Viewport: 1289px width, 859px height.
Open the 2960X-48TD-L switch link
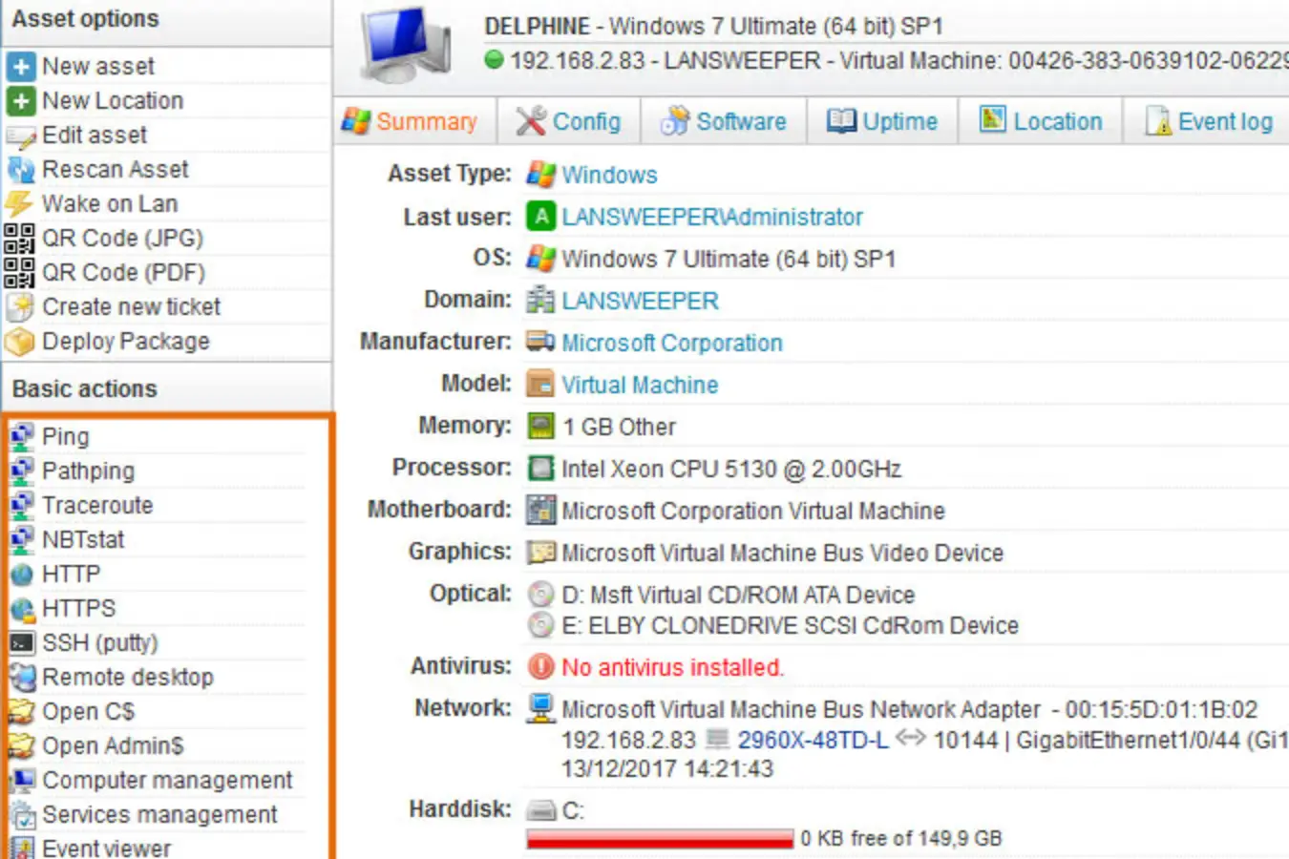813,741
